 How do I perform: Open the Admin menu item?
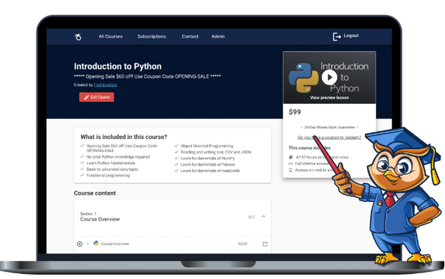218,36
